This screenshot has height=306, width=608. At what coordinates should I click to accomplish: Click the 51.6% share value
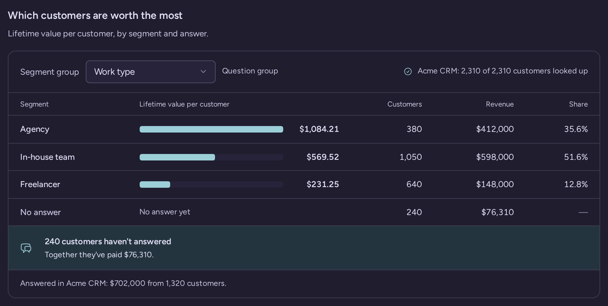[x=576, y=157]
